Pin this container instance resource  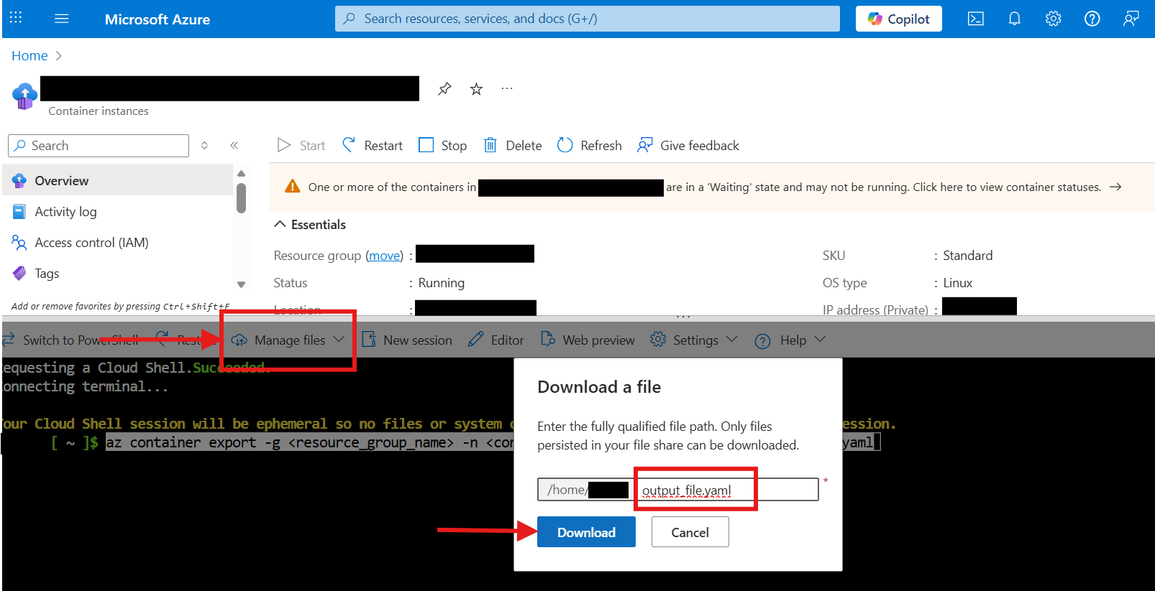[444, 89]
